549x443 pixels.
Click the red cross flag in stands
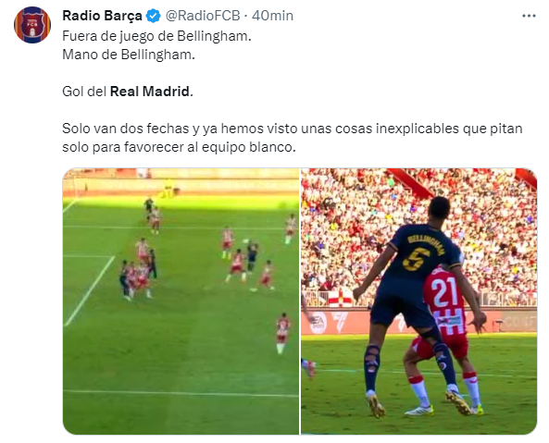coord(340,299)
